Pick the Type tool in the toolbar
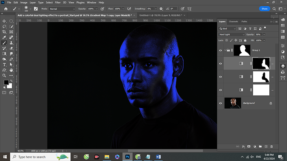The width and height of the screenshot is (287, 161). pos(4,64)
